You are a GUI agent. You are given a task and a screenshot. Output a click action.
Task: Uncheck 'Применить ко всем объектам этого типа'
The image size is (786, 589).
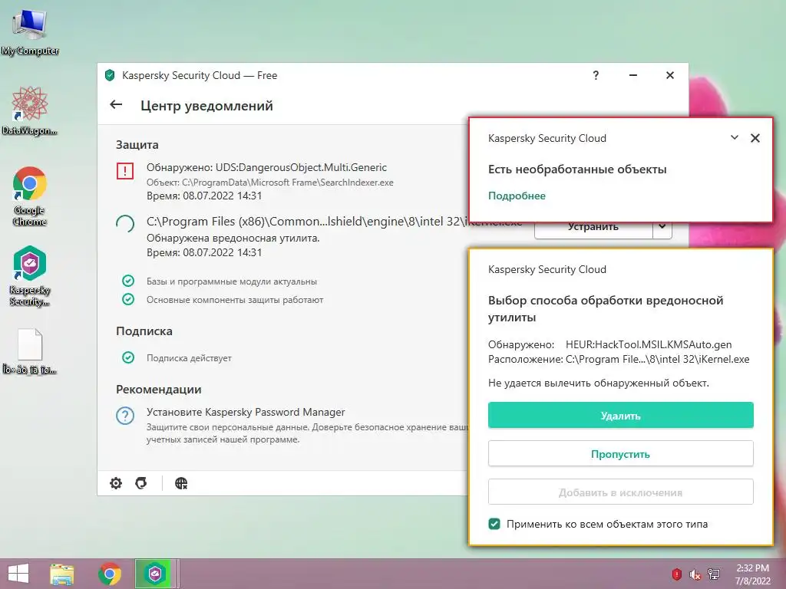pos(494,524)
